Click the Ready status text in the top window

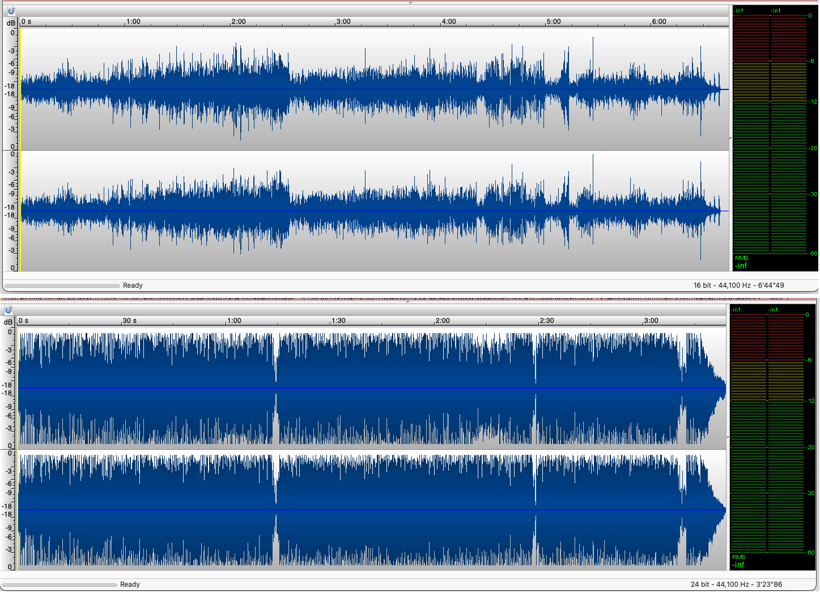point(133,285)
